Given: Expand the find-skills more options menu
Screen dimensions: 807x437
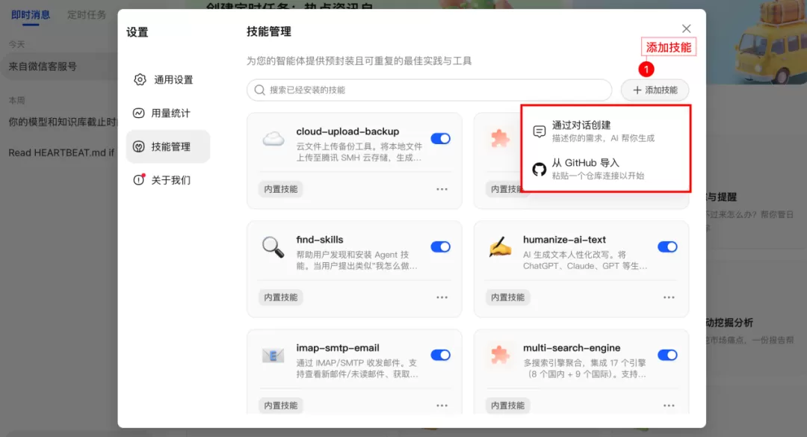Looking at the screenshot, I should click(x=442, y=297).
